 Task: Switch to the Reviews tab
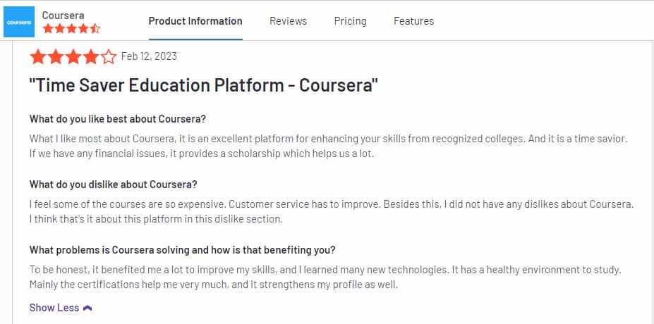click(288, 21)
